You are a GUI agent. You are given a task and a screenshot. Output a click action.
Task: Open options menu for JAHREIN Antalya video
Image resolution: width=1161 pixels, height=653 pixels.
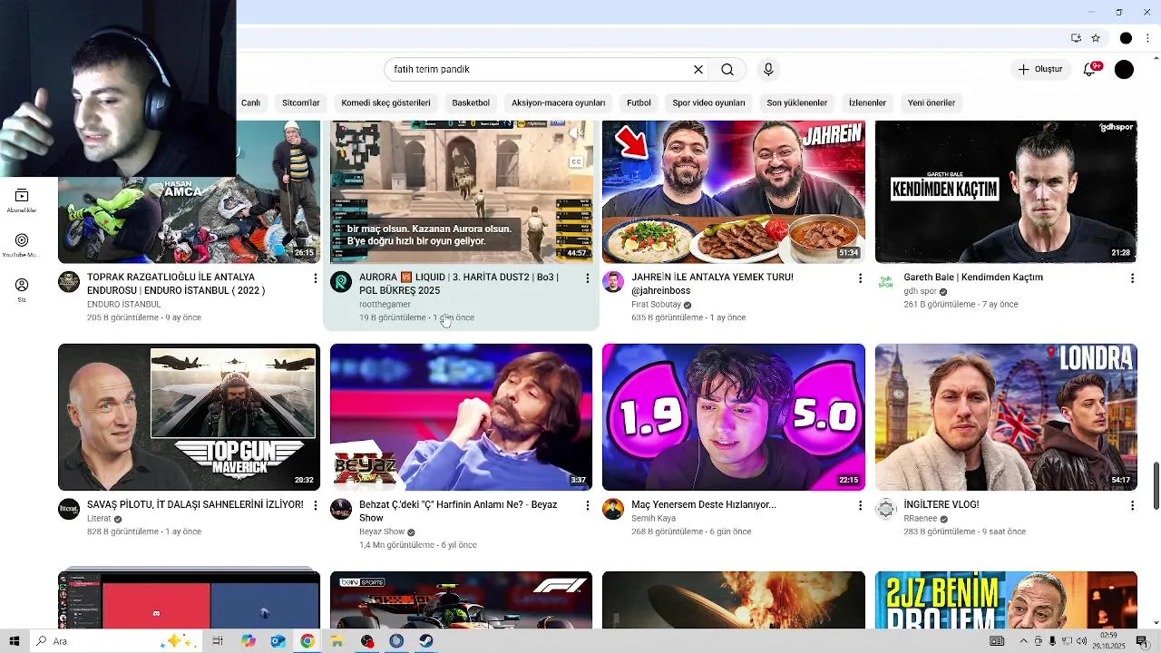click(x=860, y=278)
